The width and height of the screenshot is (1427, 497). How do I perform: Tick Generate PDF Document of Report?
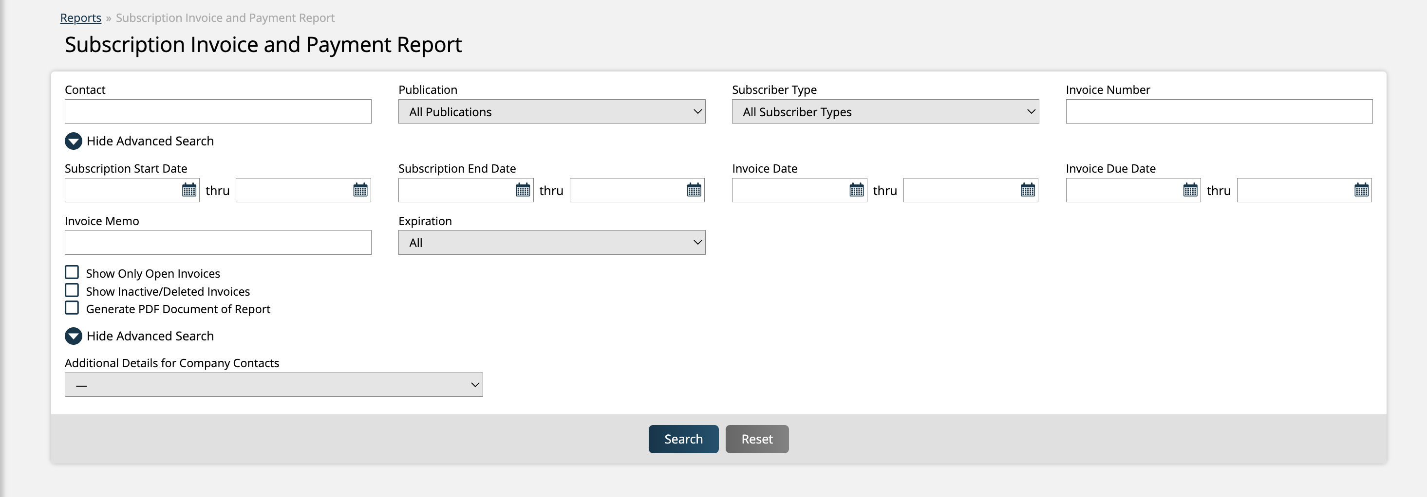(72, 308)
